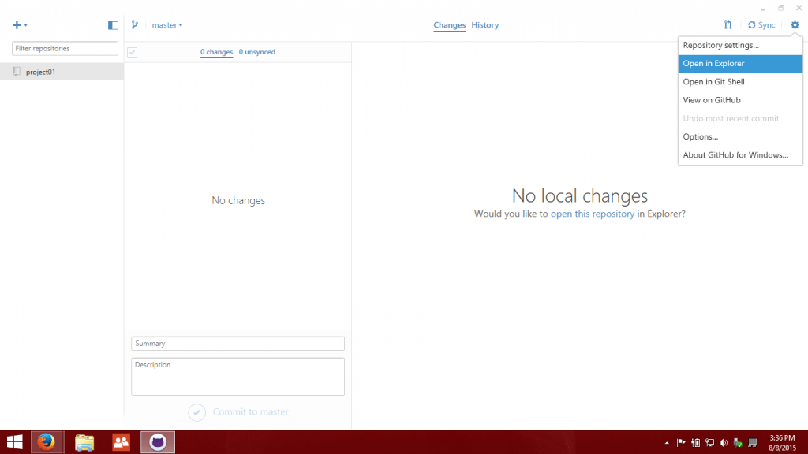
Task: Toggle the repository sidebar panel icon
Action: click(x=113, y=25)
